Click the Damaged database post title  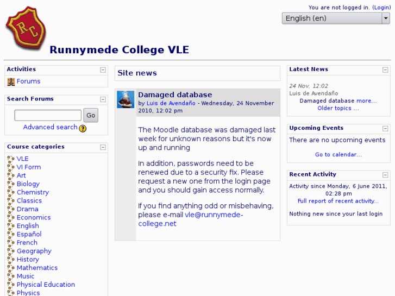(175, 95)
